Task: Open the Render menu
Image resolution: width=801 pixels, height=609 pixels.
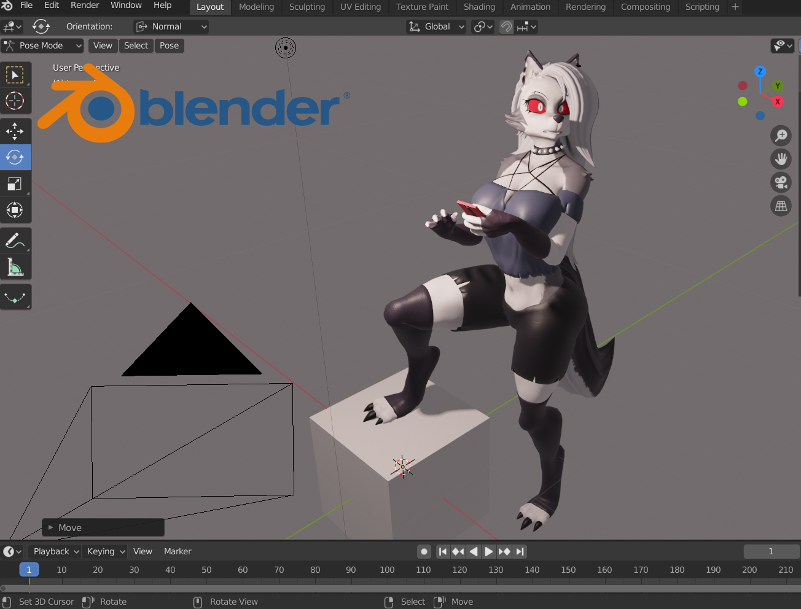Action: 85,6
